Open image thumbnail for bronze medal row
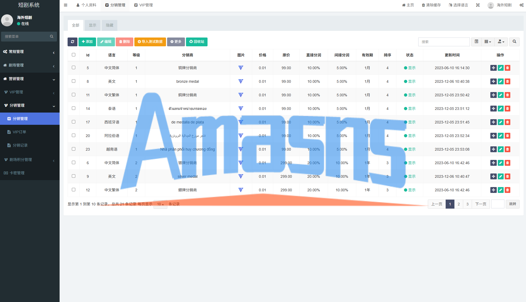 (x=241, y=81)
